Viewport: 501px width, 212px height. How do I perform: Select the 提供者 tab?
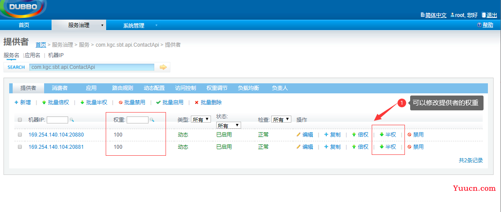pyautogui.click(x=28, y=88)
